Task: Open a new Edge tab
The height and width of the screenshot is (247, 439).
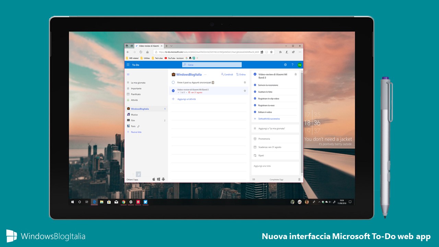Action: (167, 46)
